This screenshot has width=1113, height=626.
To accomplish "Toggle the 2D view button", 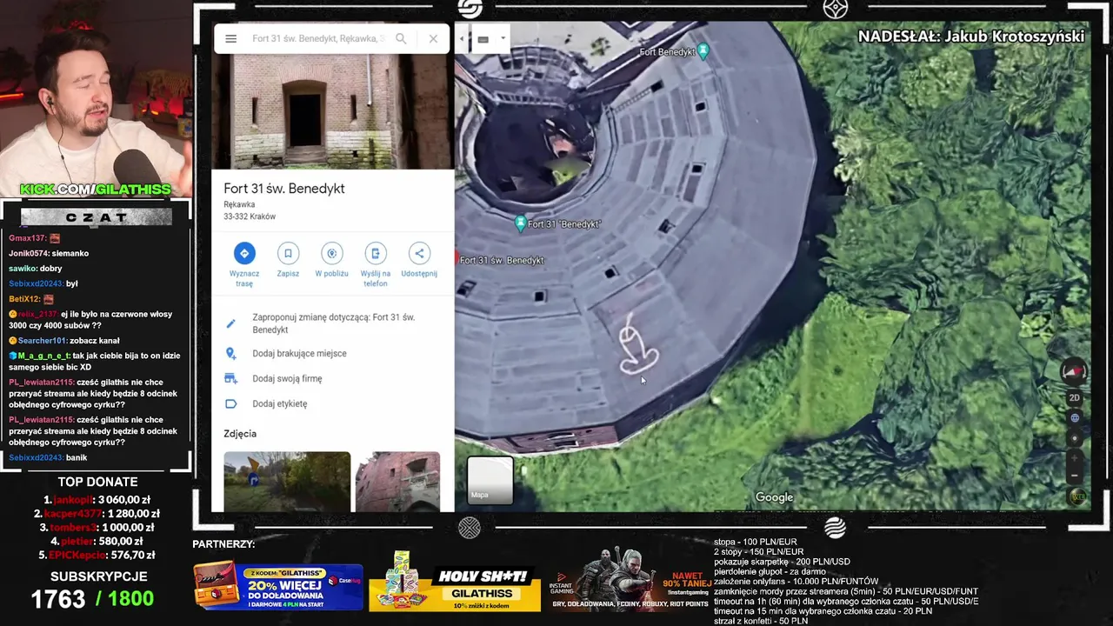I will click(x=1075, y=398).
